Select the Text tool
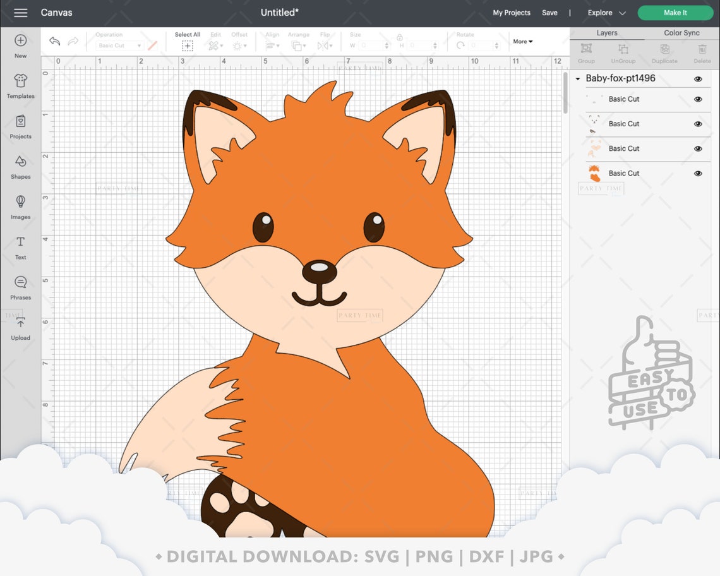The height and width of the screenshot is (576, 720). [20, 247]
